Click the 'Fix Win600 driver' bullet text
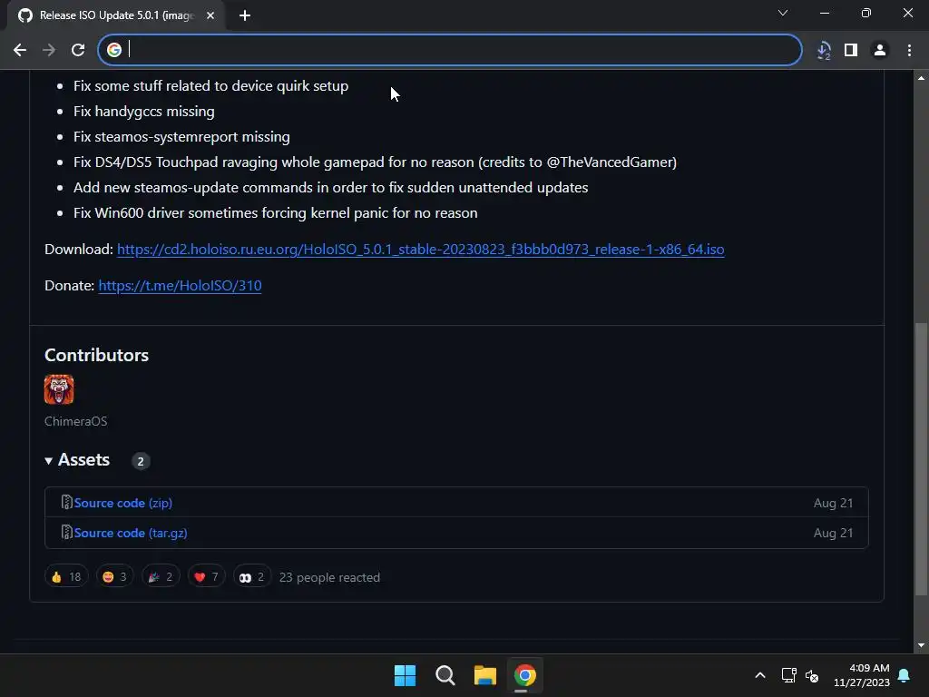Image resolution: width=929 pixels, height=697 pixels. point(276,212)
